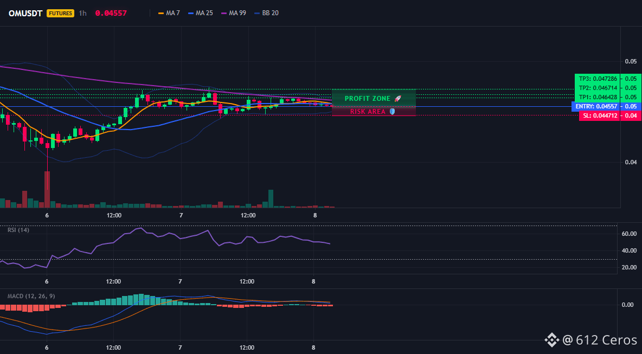Viewport: 642px width, 354px height.
Task: Click the red SL: 0.044712 label
Action: (600, 116)
